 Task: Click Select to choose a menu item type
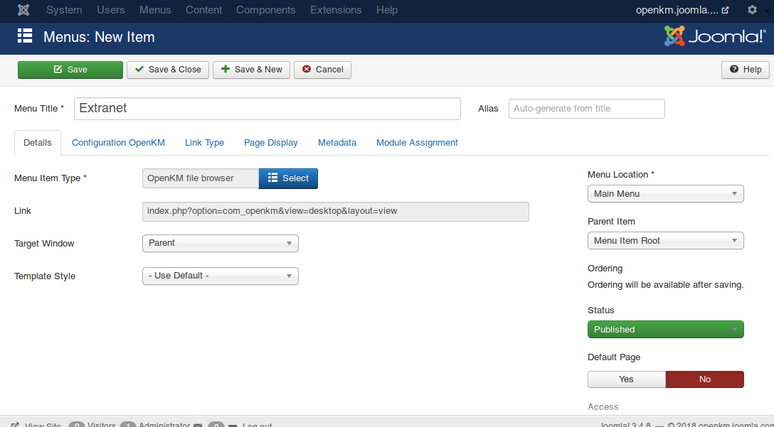(x=288, y=178)
